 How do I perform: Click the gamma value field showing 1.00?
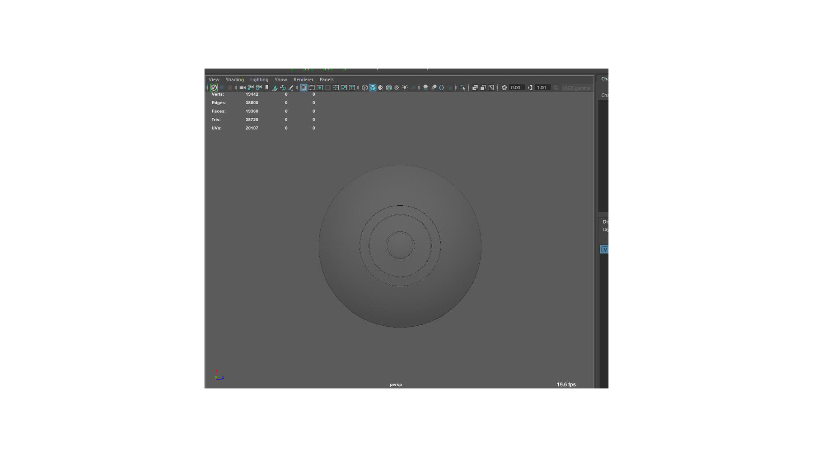pyautogui.click(x=542, y=88)
